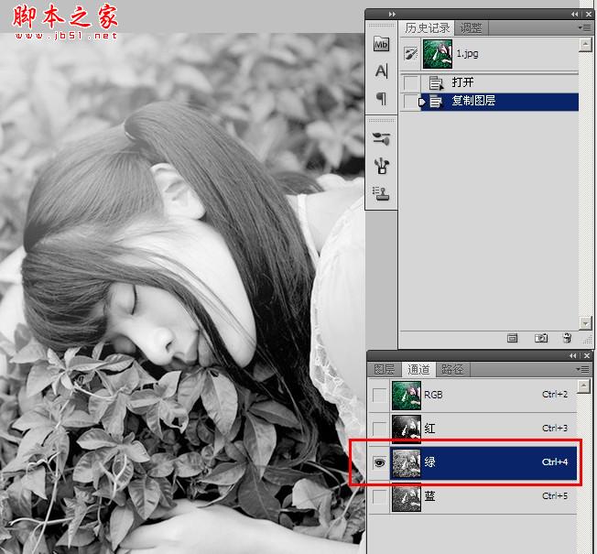
Task: Click the history brush source icon beside 1.jpg
Action: point(410,53)
